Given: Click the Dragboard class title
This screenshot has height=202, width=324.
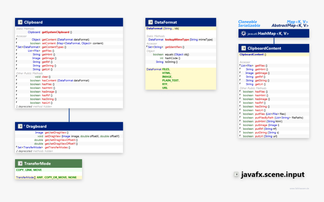Looking at the screenshot, I should click(36, 126).
